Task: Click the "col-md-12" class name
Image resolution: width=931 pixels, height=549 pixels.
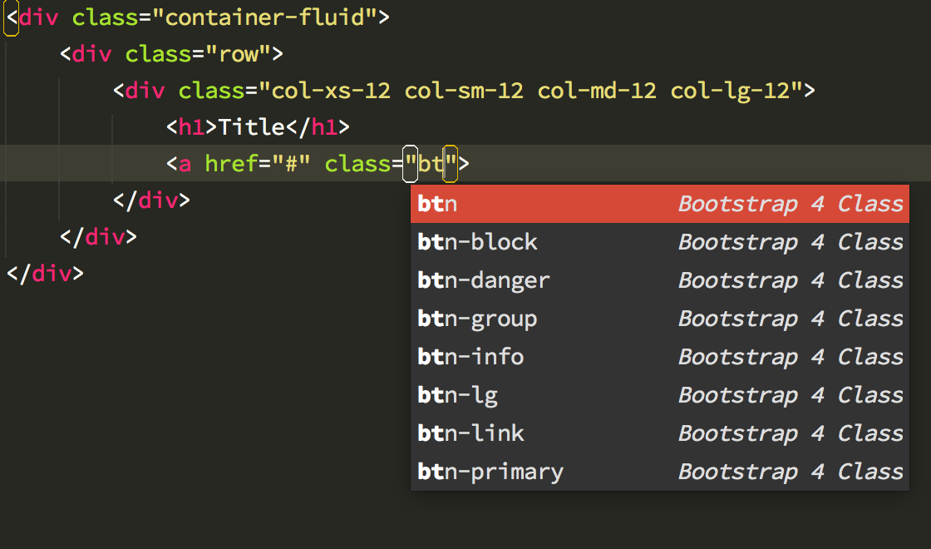Action: point(597,91)
